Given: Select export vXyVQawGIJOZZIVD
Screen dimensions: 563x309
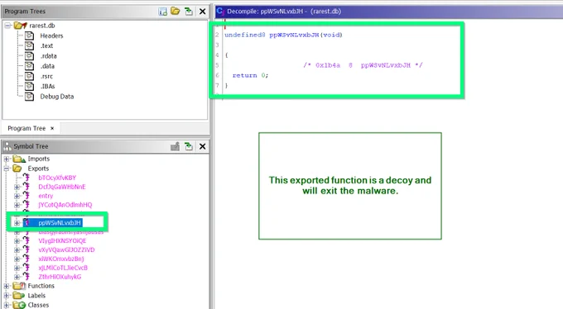Looking at the screenshot, I should click(x=66, y=250).
